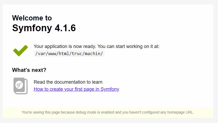The image size is (218, 123).
Task: Click 'Read the documentation to learn' text
Action: (68, 82)
